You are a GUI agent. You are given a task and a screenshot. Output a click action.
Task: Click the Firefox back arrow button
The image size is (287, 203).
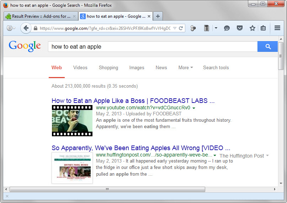(26, 28)
